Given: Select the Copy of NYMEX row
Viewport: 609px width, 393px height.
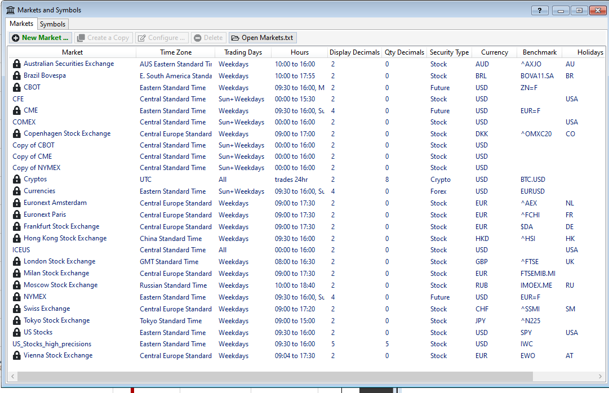Looking at the screenshot, I should point(306,168).
